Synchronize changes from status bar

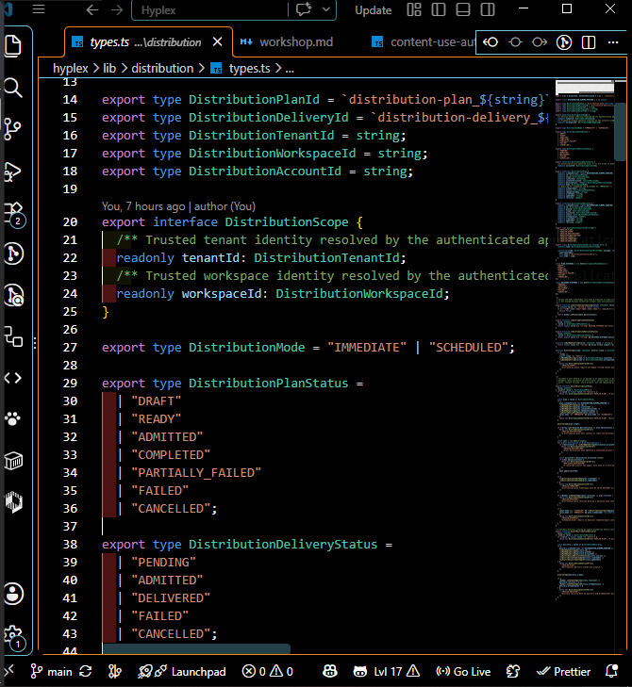(x=86, y=671)
